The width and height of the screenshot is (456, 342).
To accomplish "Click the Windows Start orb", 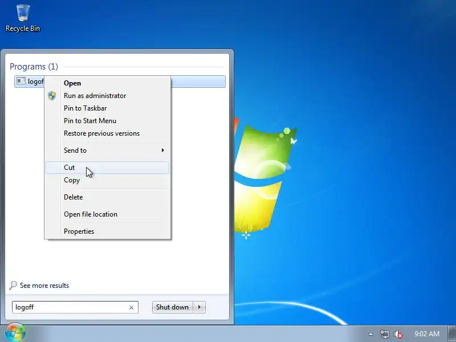I will point(15,333).
